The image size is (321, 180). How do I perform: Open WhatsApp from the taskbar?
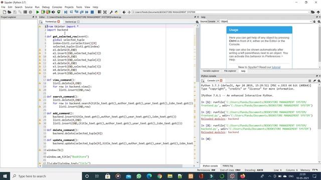(139, 176)
